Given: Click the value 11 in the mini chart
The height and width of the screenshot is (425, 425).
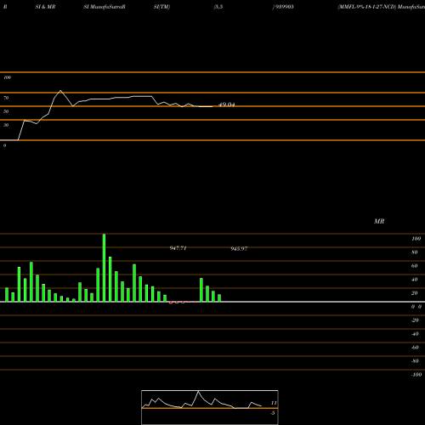Looking at the screenshot, I should point(274,403).
